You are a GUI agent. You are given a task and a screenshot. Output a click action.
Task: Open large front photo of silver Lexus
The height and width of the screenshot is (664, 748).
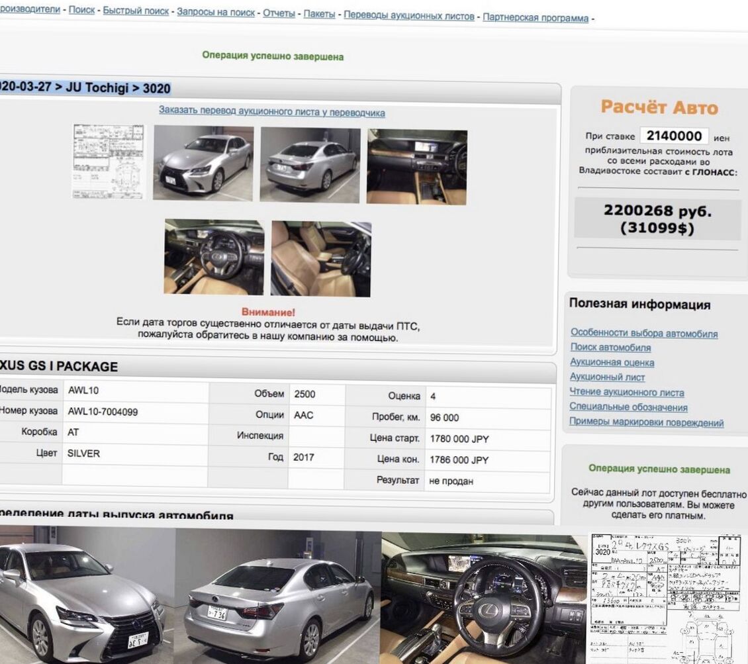87,596
